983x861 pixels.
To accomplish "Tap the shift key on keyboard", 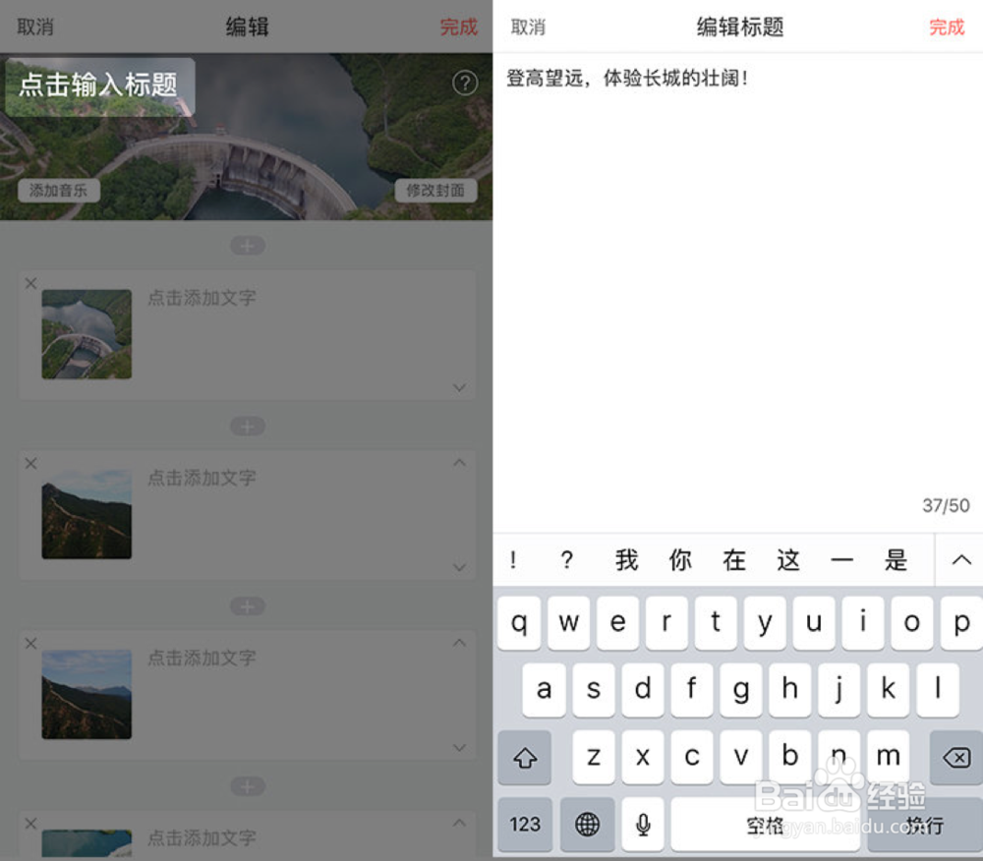I will (x=525, y=757).
